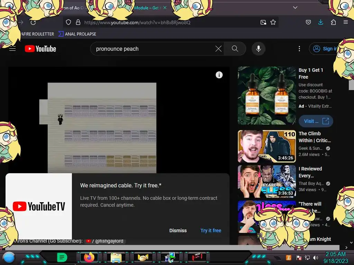This screenshot has height=265, width=354.
Task: Open the computer transfer app on taskbar
Action: (170, 257)
